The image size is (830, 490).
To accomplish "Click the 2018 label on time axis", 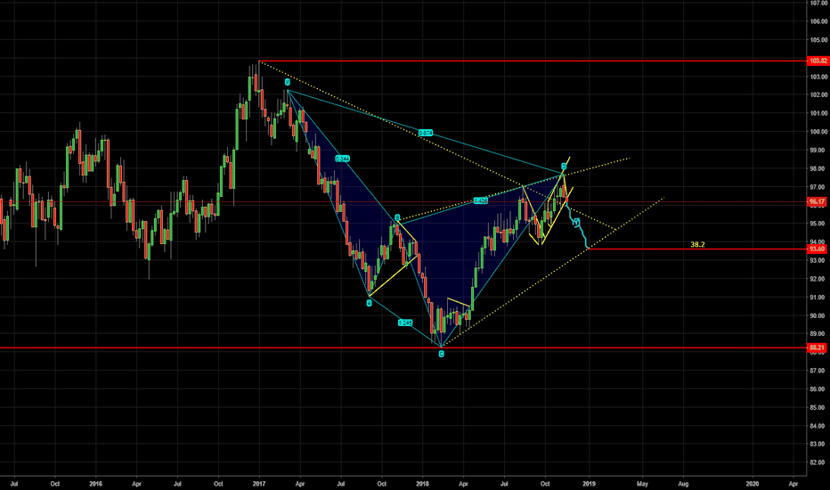I will (422, 484).
